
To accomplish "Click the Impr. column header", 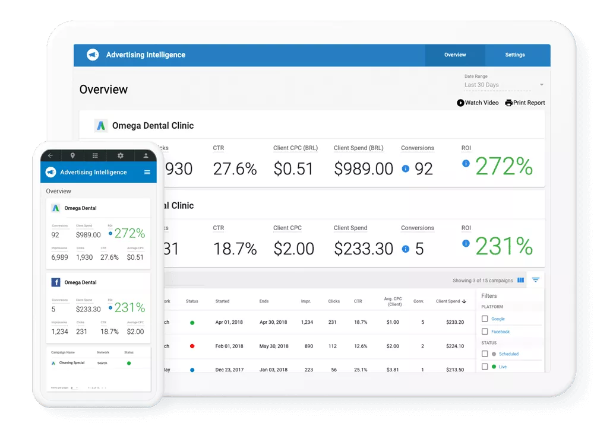I will pyautogui.click(x=306, y=301).
